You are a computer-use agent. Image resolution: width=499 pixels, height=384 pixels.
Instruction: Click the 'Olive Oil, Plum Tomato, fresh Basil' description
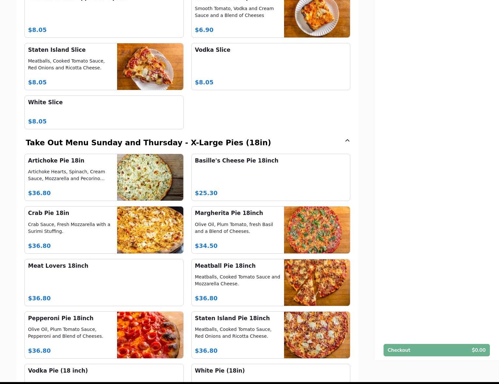click(x=234, y=228)
